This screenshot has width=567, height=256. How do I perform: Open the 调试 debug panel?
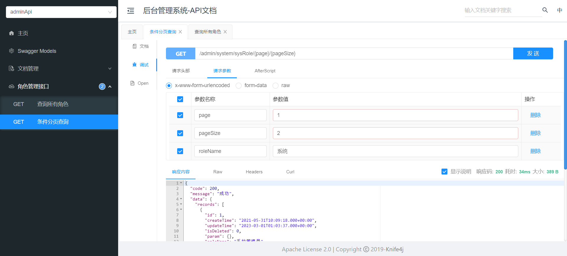pos(141,65)
